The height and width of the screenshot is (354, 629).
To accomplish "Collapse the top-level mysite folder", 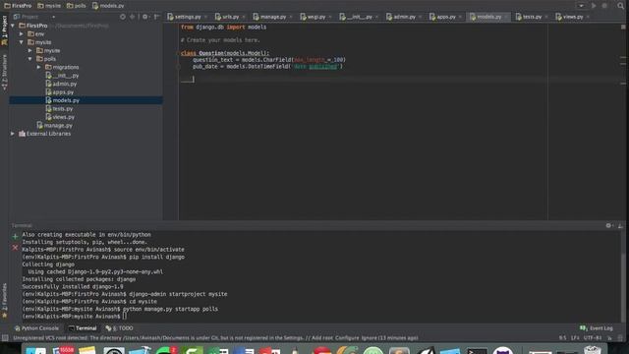I will [x=22, y=42].
